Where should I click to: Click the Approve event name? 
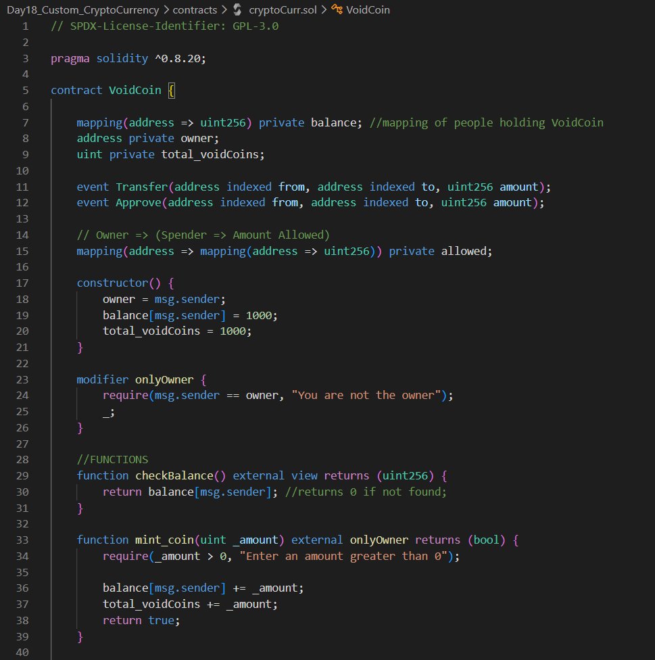coord(139,203)
